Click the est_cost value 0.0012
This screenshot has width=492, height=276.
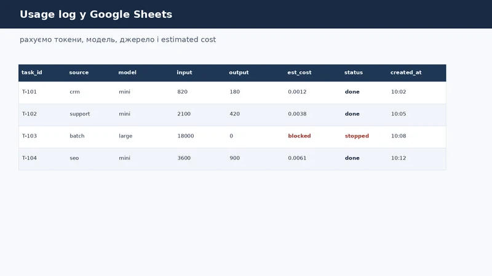point(297,91)
